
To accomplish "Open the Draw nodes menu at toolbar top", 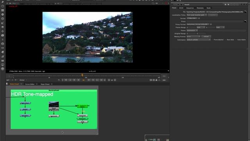I will point(3,2).
